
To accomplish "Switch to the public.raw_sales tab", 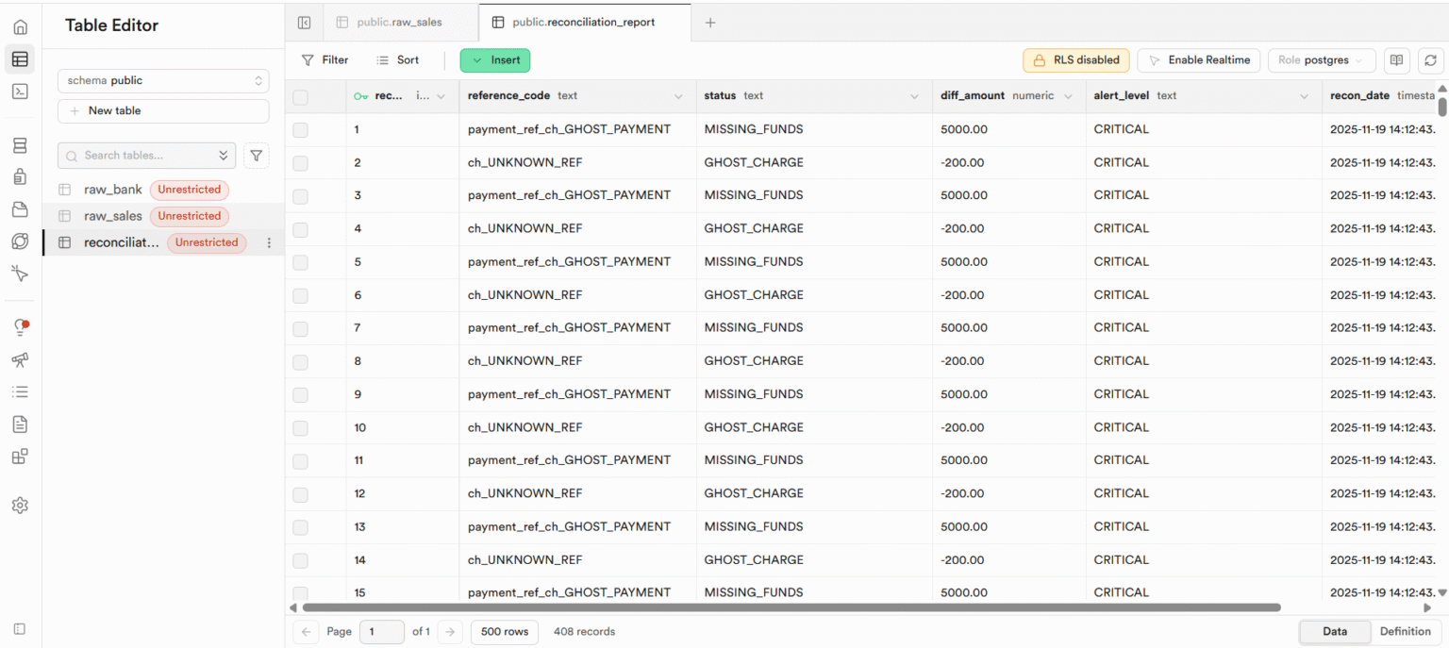I will (x=399, y=23).
